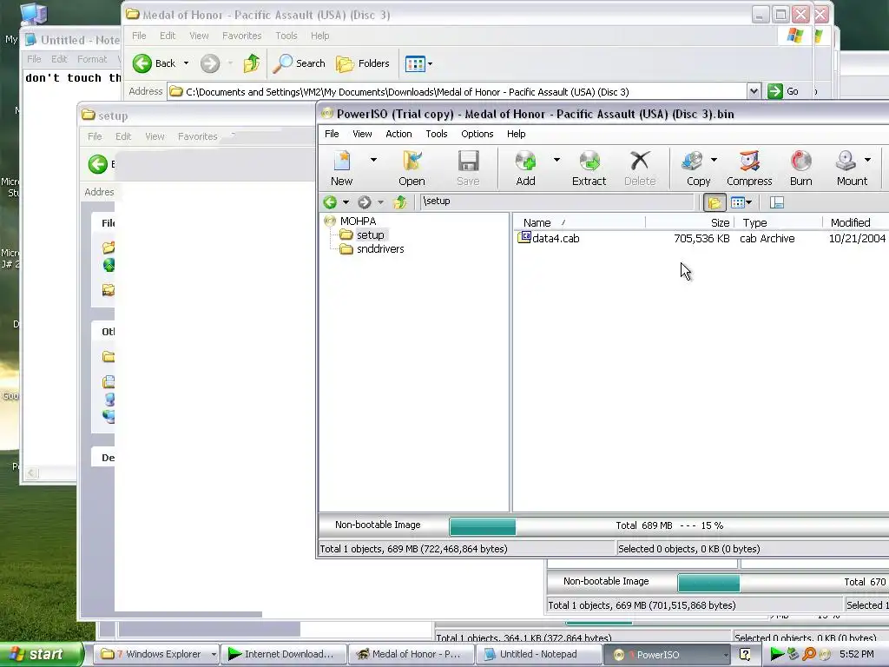Click the taskbar clock showing 5:52 PM
The image size is (889, 667).
tap(856, 655)
